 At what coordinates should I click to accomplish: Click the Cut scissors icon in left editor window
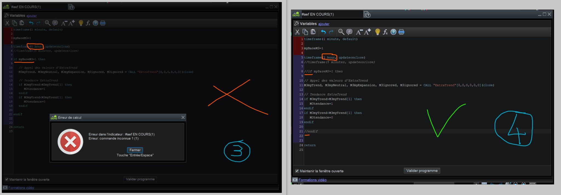tap(7, 23)
